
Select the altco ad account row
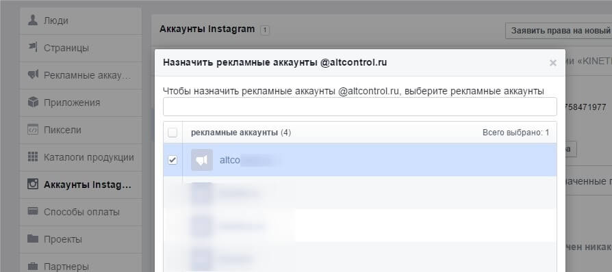(x=360, y=160)
